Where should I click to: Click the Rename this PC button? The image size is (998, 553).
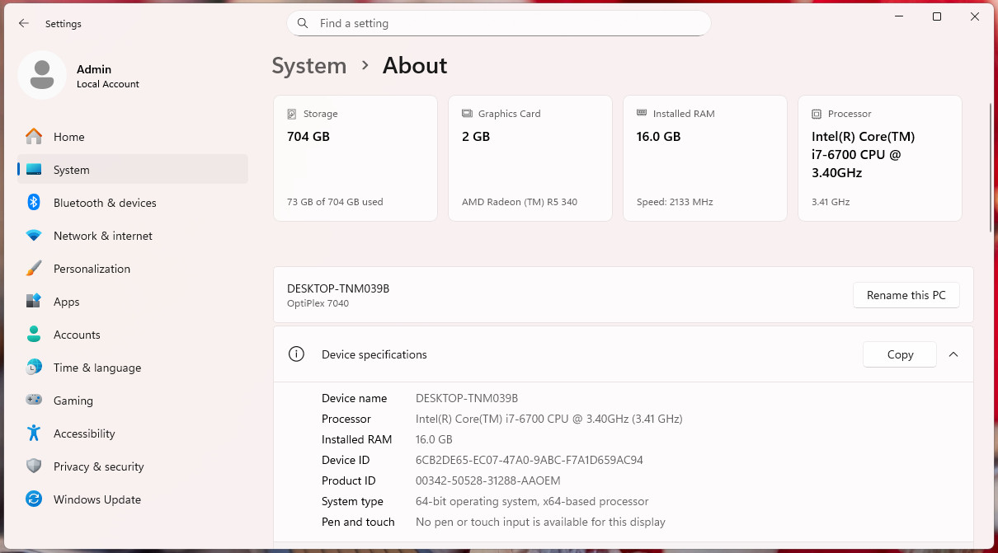point(906,295)
